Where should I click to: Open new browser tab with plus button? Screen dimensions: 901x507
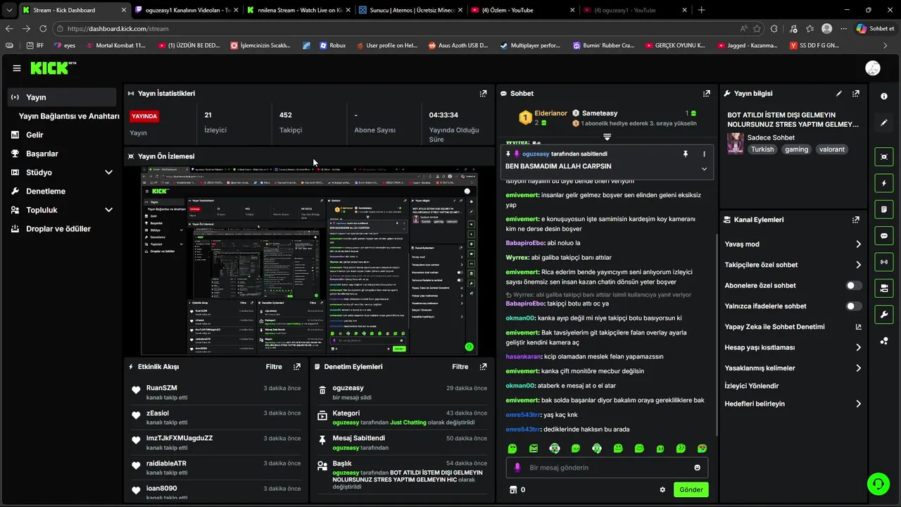[x=701, y=10]
